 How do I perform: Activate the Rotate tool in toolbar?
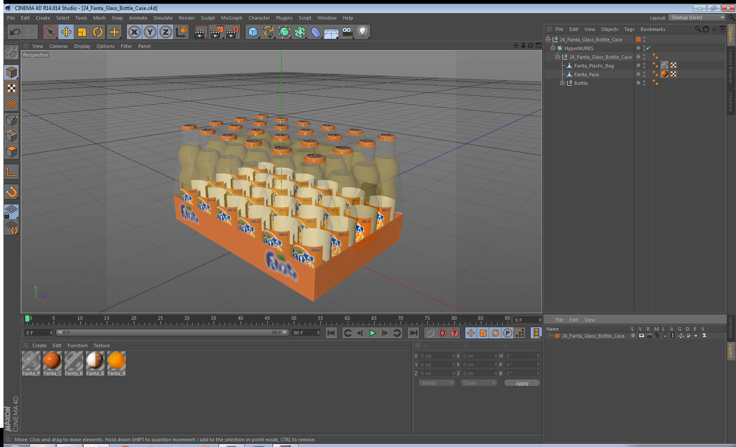[98, 32]
